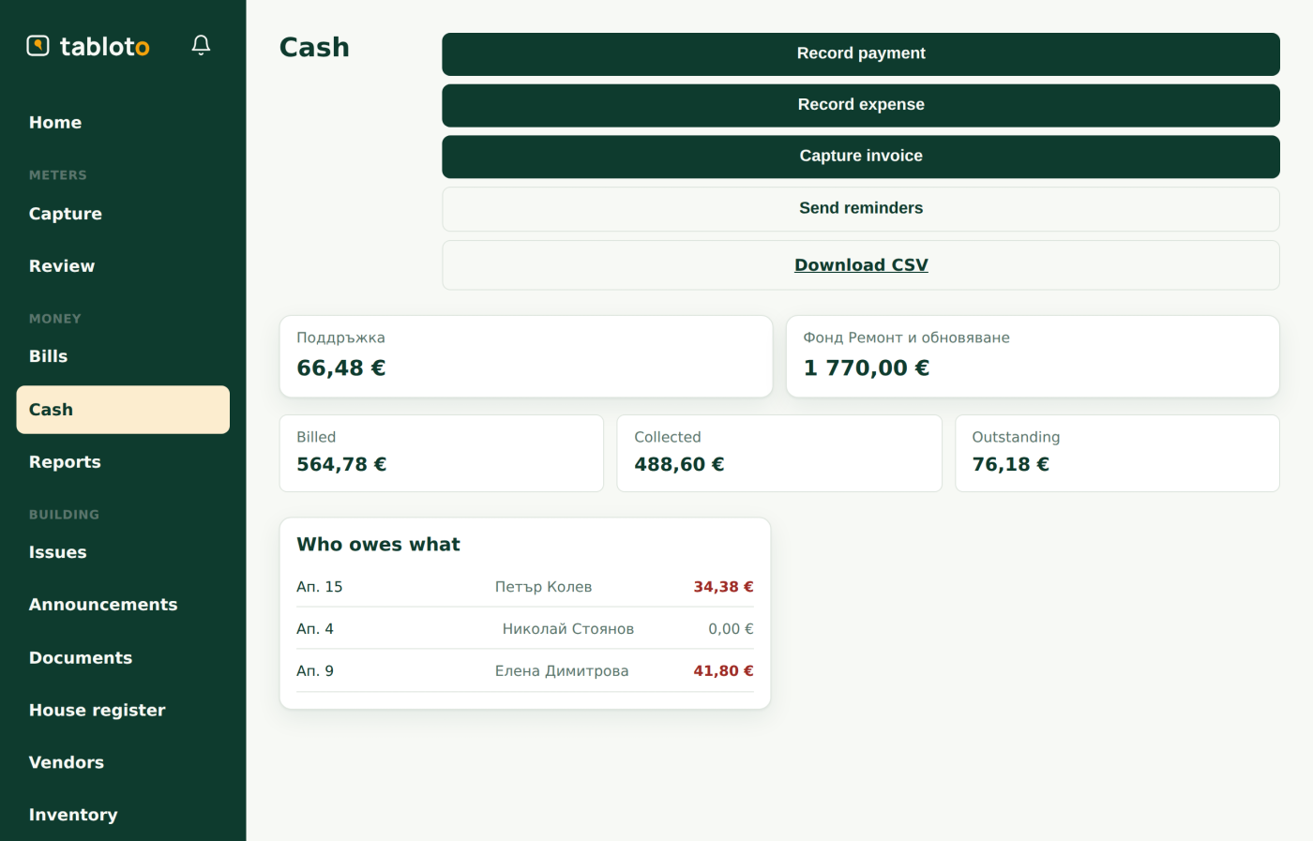Select row Ап. 15
Screen dimensions: 1313x841
525,587
